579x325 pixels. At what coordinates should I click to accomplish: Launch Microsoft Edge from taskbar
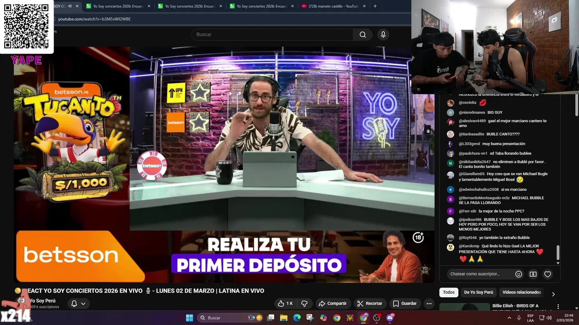coord(297,318)
